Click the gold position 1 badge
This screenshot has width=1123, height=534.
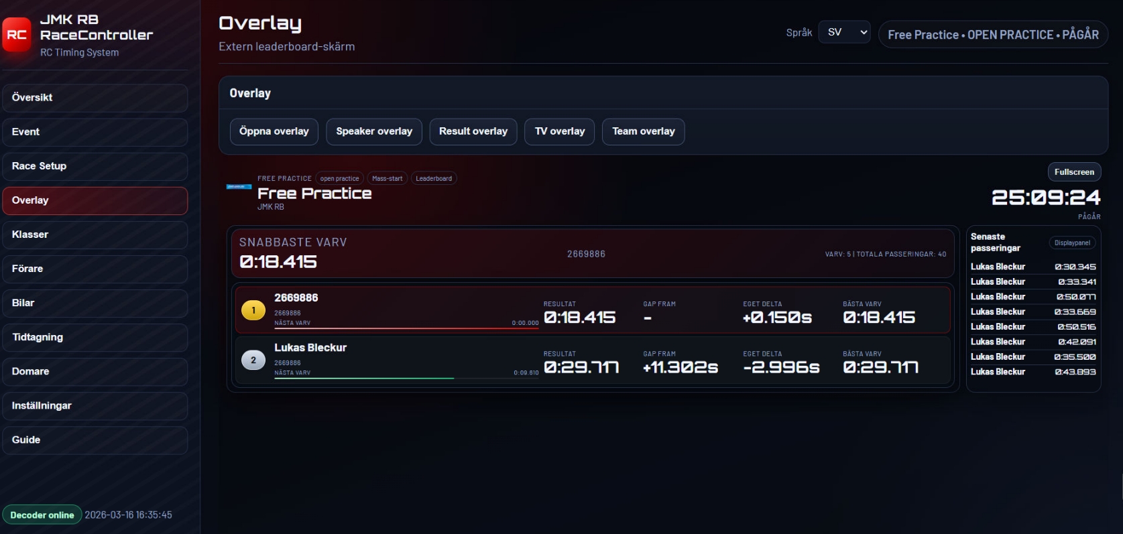point(253,310)
